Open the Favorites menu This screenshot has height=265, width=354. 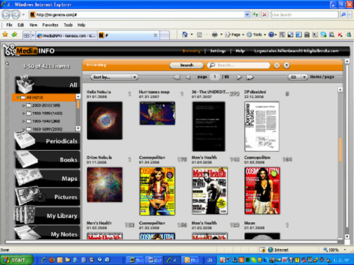[50, 25]
